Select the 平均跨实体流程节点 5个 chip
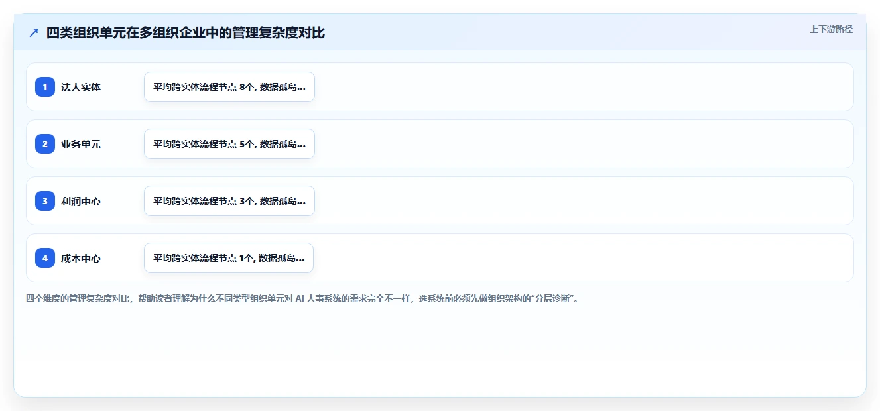 pyautogui.click(x=229, y=144)
